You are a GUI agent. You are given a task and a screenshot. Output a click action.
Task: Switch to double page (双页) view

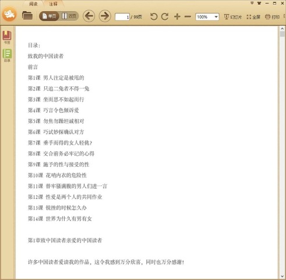pyautogui.click(x=69, y=16)
